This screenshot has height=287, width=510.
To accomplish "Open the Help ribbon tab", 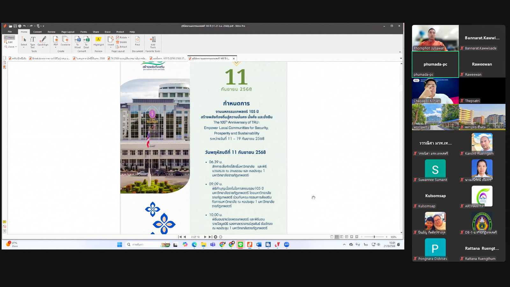I will click(x=132, y=32).
